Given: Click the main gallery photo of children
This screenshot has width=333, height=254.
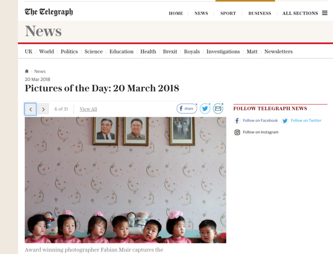Looking at the screenshot, I should 126,180.
